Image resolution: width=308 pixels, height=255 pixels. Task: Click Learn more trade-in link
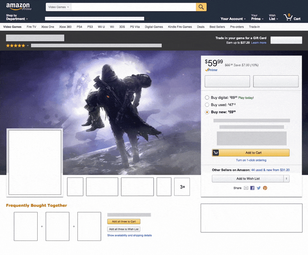pos(259,43)
